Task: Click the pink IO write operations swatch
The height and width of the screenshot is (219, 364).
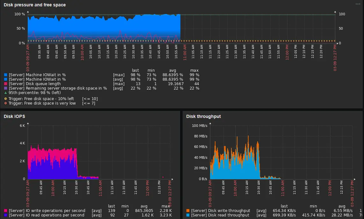Action: point(5,211)
